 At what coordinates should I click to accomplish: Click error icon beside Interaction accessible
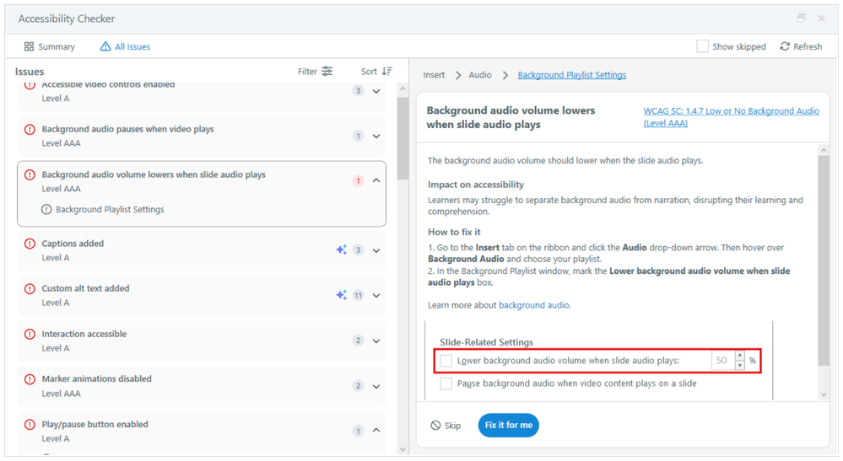(30, 335)
